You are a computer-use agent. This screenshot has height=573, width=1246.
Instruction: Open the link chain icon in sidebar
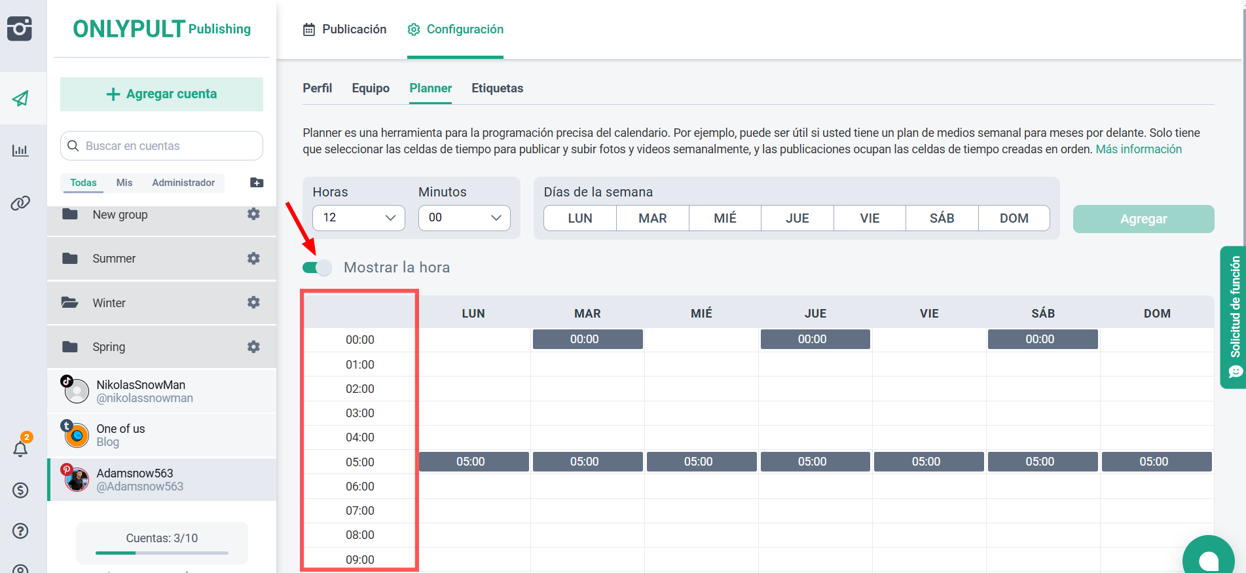coord(20,203)
